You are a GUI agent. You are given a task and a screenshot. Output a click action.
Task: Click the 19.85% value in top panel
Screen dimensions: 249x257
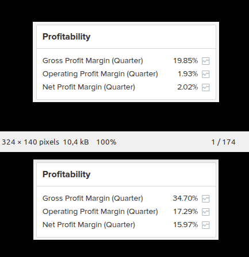tap(186, 61)
